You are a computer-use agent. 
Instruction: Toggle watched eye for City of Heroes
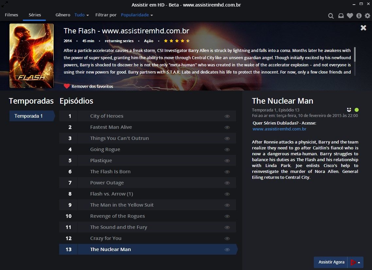click(227, 116)
